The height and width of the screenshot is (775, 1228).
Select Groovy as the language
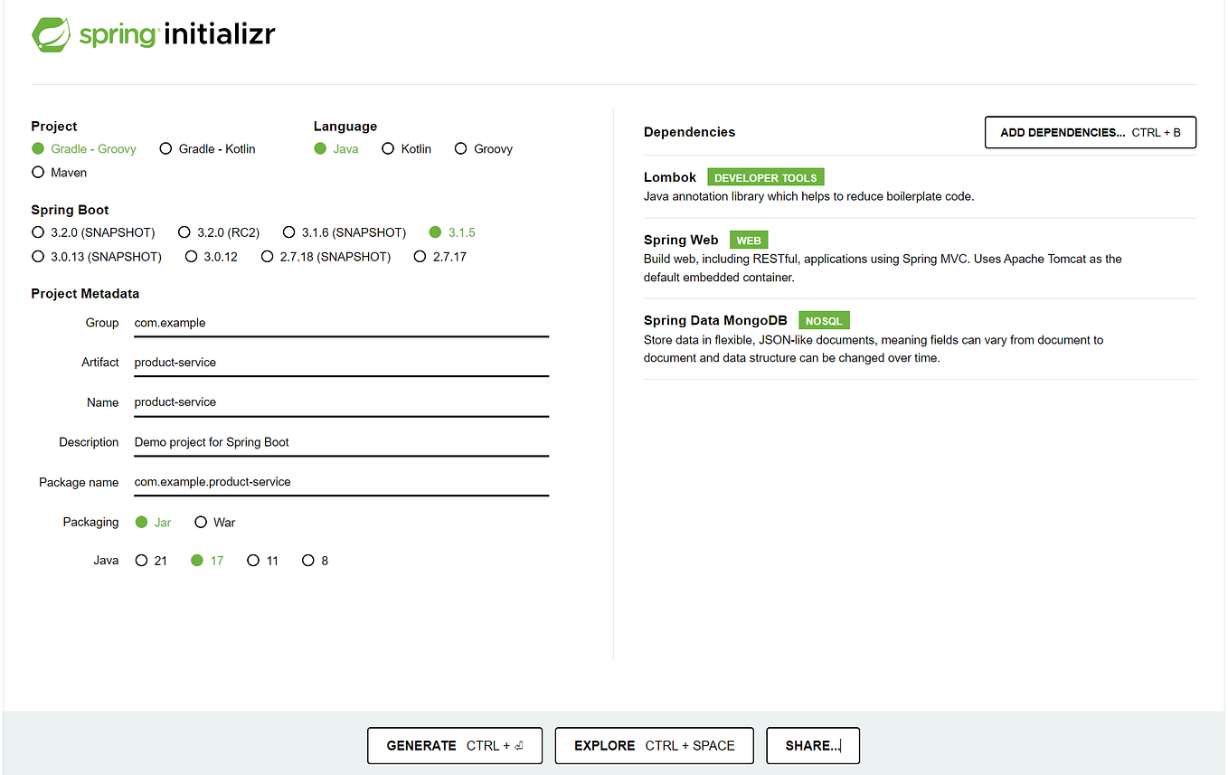click(461, 148)
